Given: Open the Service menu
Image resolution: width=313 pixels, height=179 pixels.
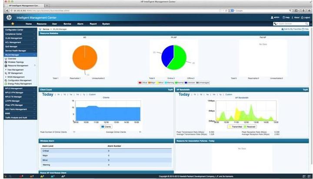Looking at the screenshot, I should click(67, 24).
